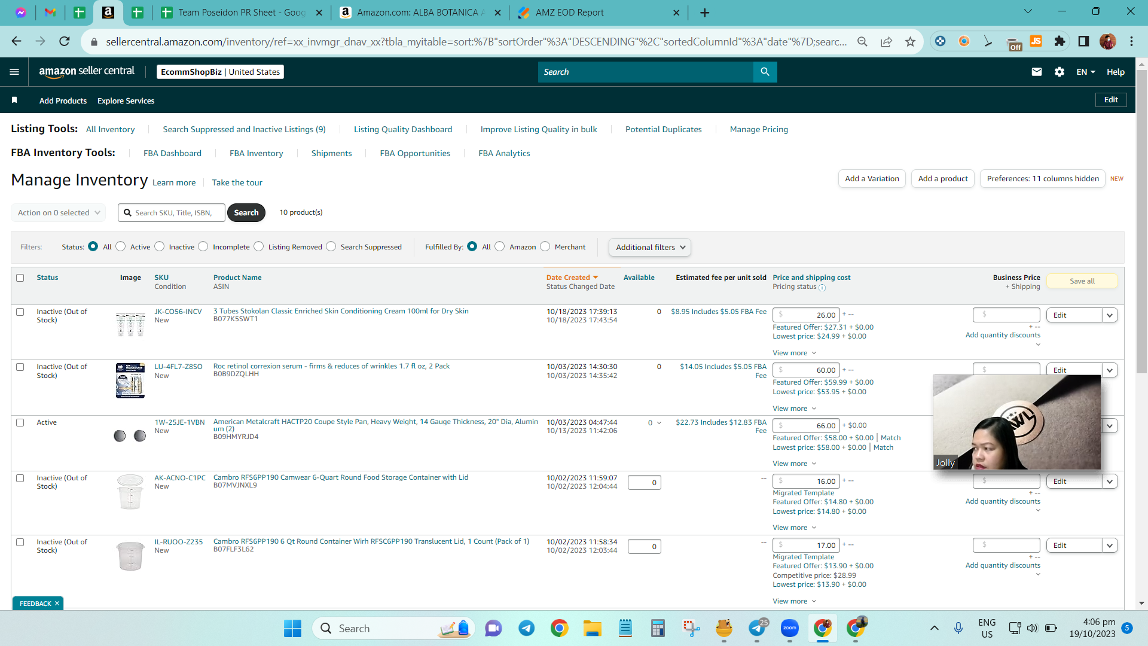Open Edit dropdown arrow for AK-ACNO-C1PC row
This screenshot has height=646, width=1148.
tap(1110, 482)
